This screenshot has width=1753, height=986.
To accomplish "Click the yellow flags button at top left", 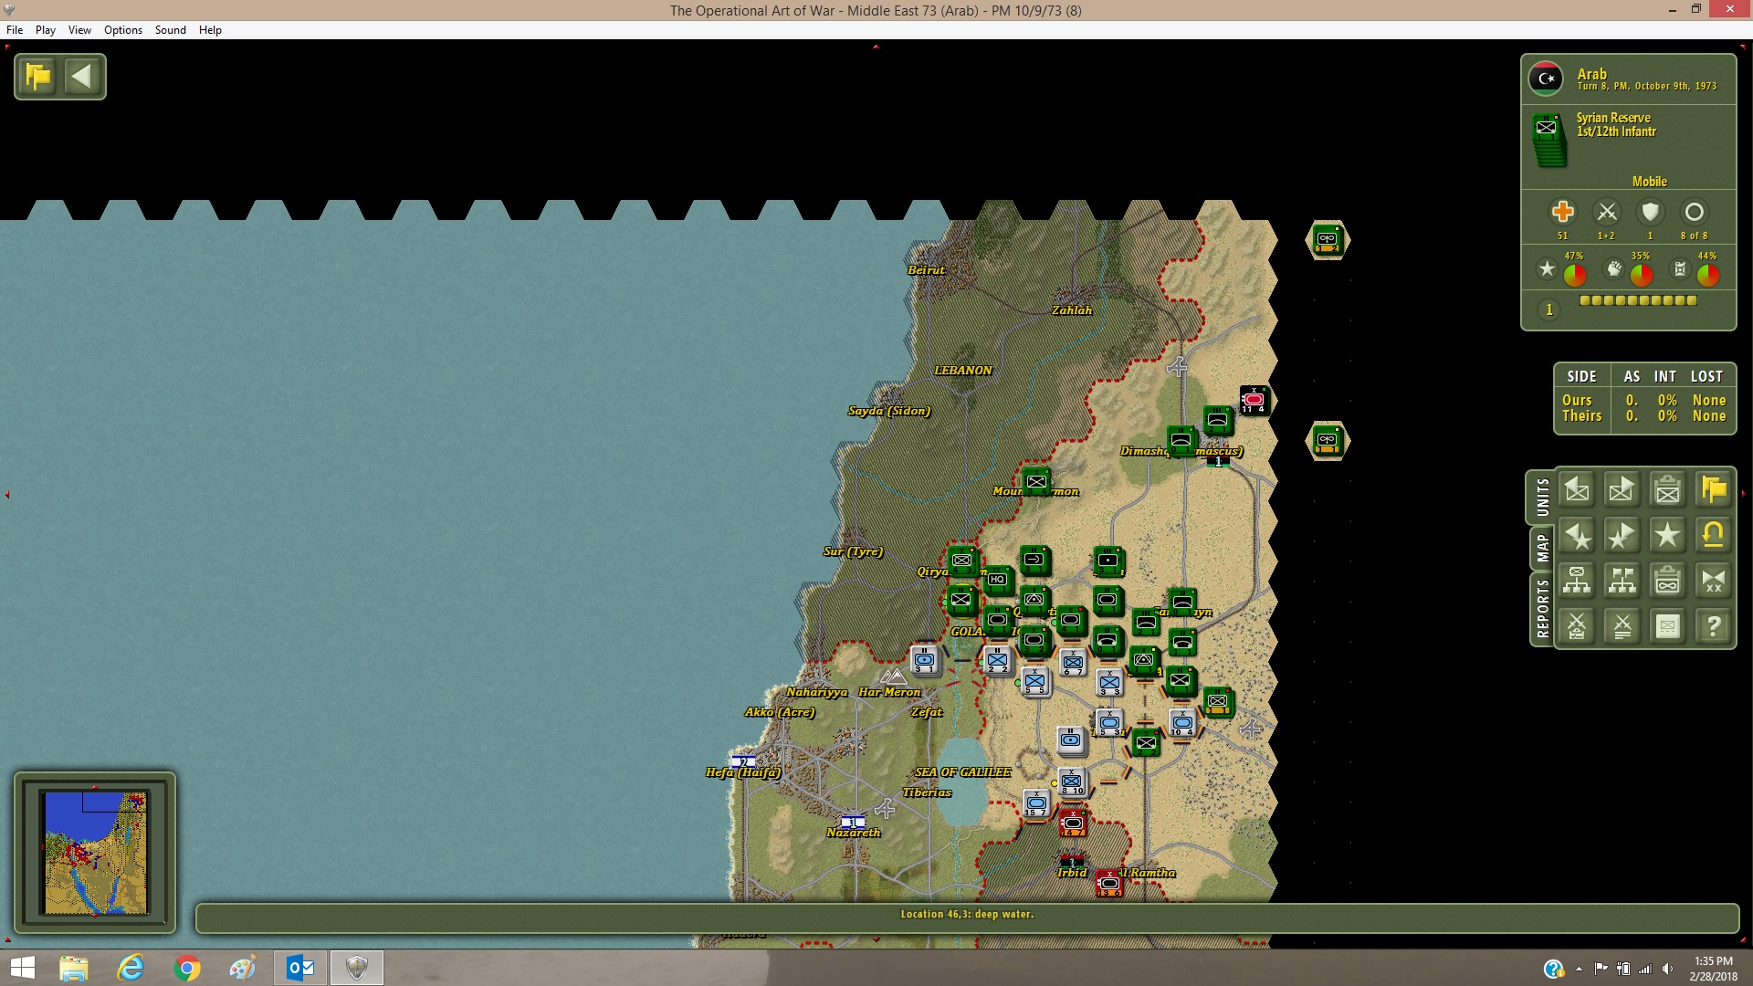I will 38,77.
